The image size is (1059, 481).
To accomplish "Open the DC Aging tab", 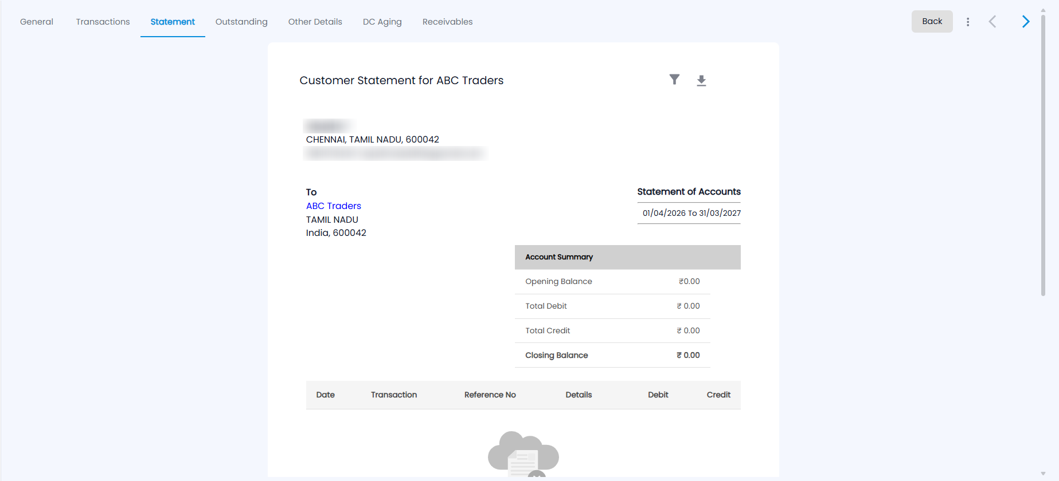I will pyautogui.click(x=382, y=22).
